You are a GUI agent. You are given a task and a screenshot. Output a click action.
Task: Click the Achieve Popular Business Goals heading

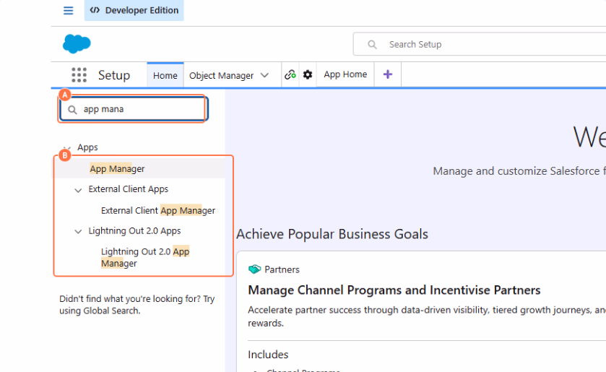point(332,234)
